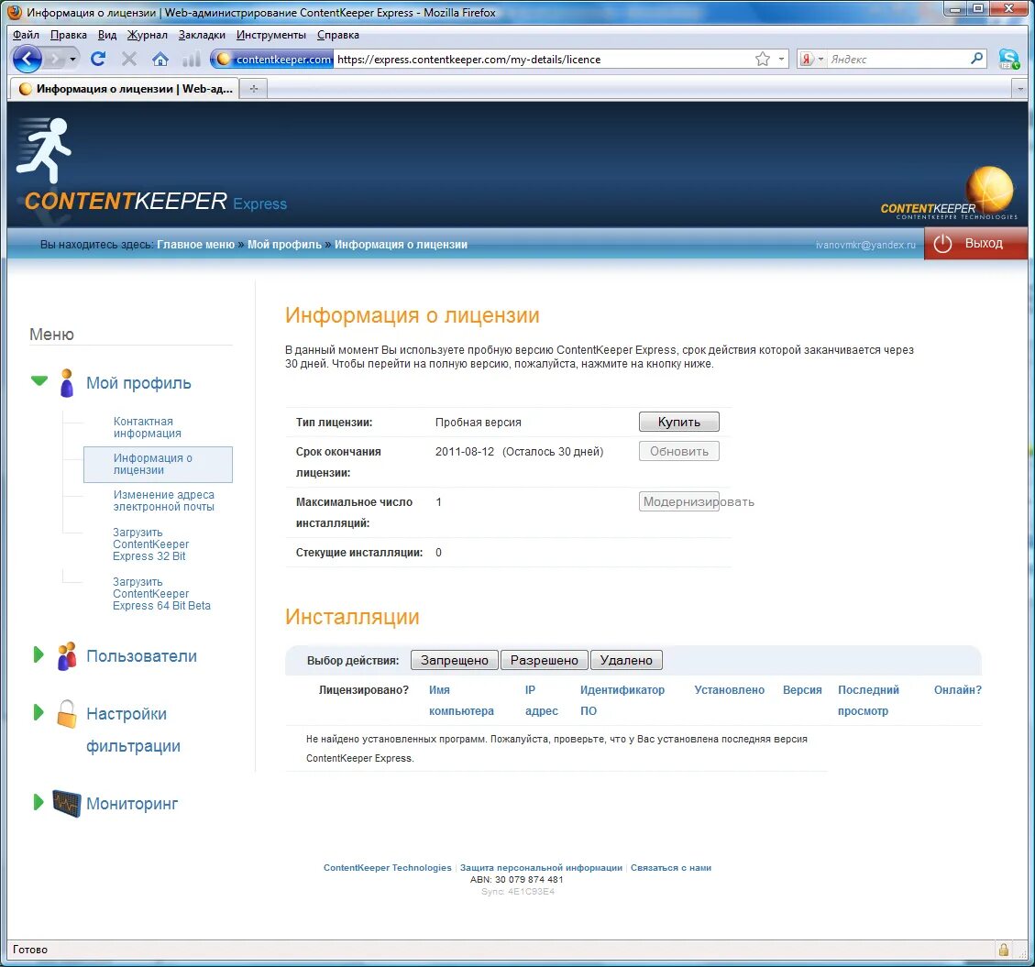Open Контактная информация menu item
This screenshot has height=967, width=1035.
(148, 427)
